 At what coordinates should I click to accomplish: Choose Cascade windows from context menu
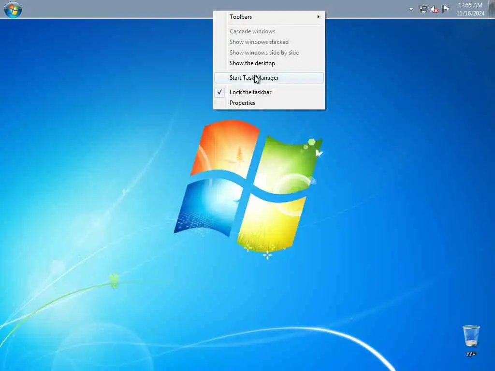tap(269, 31)
